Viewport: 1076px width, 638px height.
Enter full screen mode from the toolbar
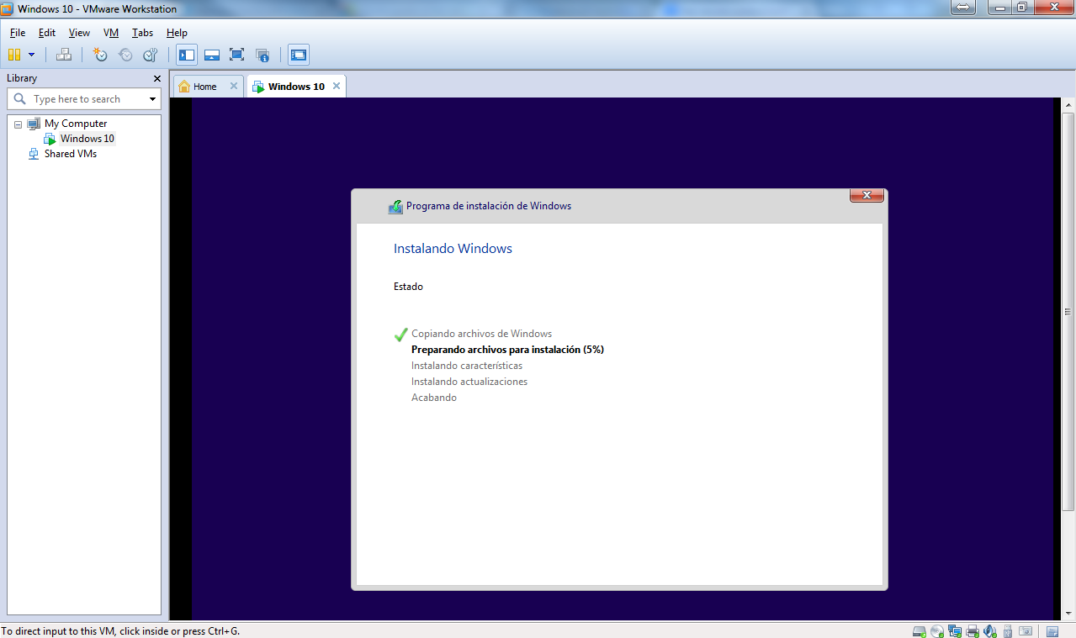coord(236,55)
